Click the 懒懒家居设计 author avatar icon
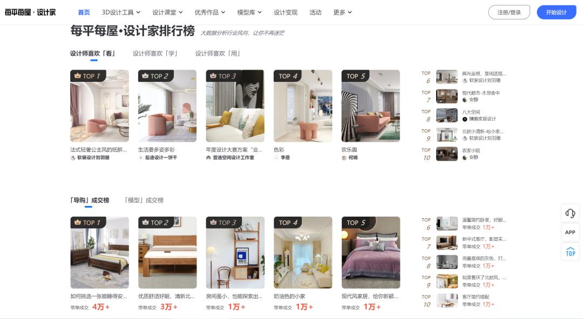This screenshot has height=319, width=583. (x=465, y=119)
